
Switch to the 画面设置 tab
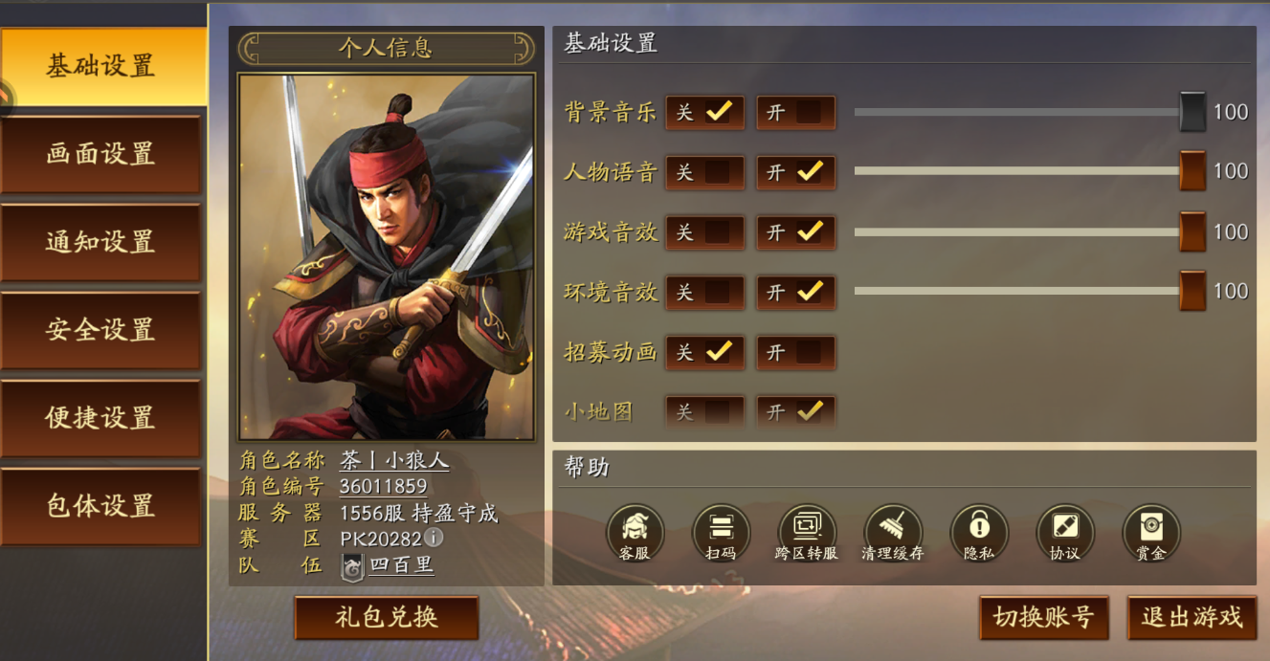click(x=100, y=155)
